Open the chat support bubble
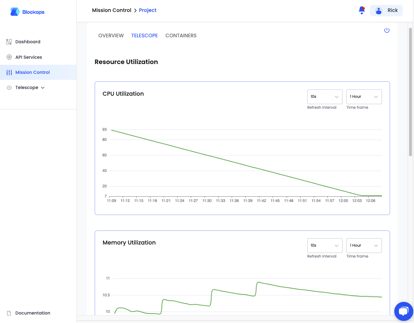Screen dimensions: 414x323 pyautogui.click(x=403, y=311)
